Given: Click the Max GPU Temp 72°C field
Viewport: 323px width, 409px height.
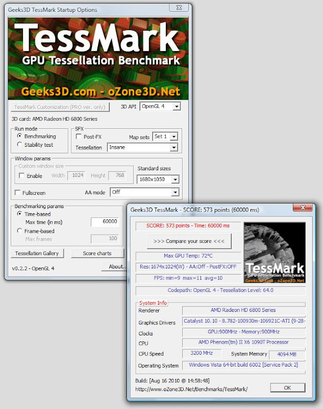Looking at the screenshot, I should click(188, 256).
